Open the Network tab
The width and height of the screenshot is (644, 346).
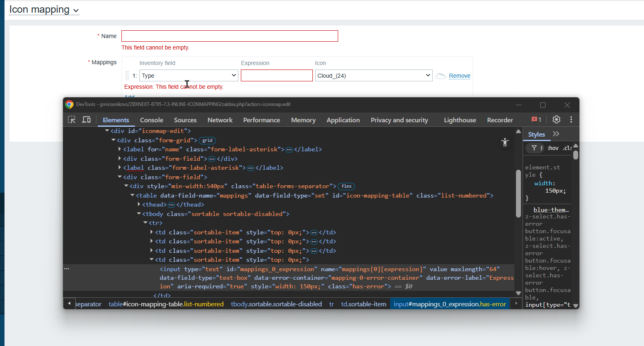[220, 120]
